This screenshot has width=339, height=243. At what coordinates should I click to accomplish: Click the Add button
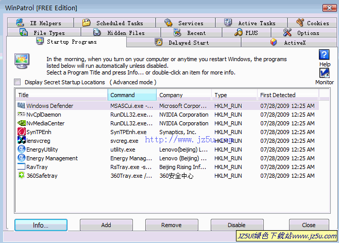click(x=106, y=225)
